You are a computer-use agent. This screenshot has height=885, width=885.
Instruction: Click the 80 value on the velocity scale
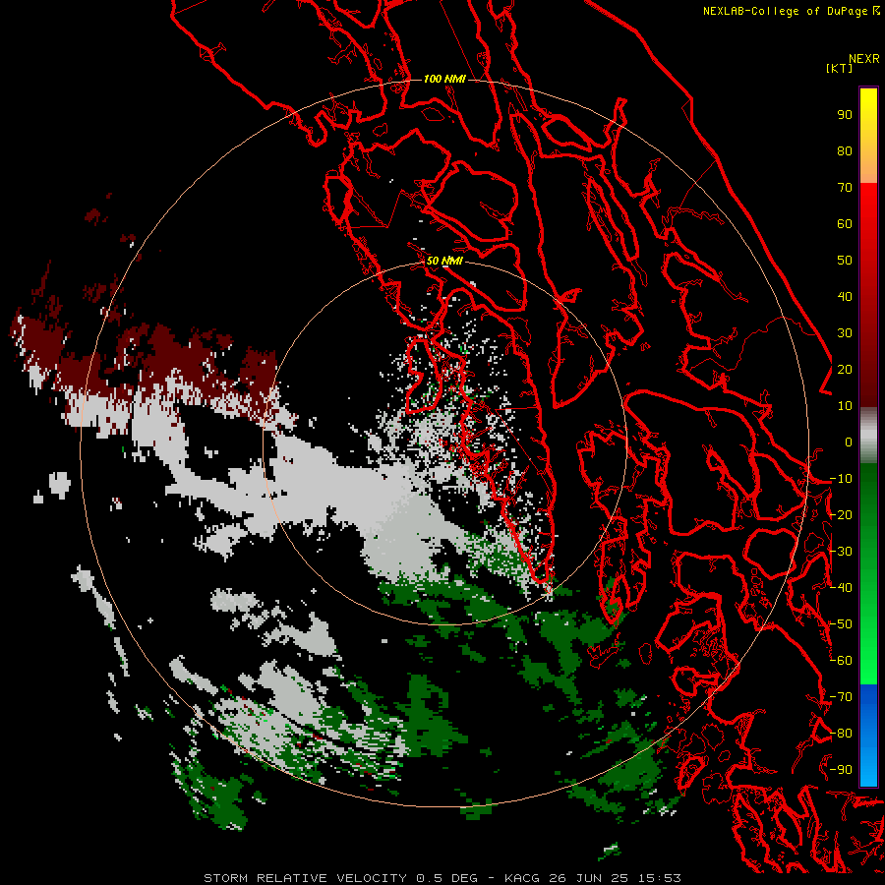(845, 151)
